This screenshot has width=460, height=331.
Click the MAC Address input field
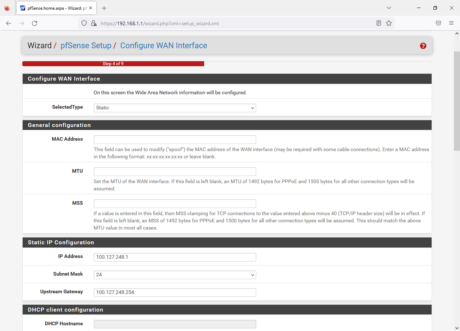tap(175, 140)
